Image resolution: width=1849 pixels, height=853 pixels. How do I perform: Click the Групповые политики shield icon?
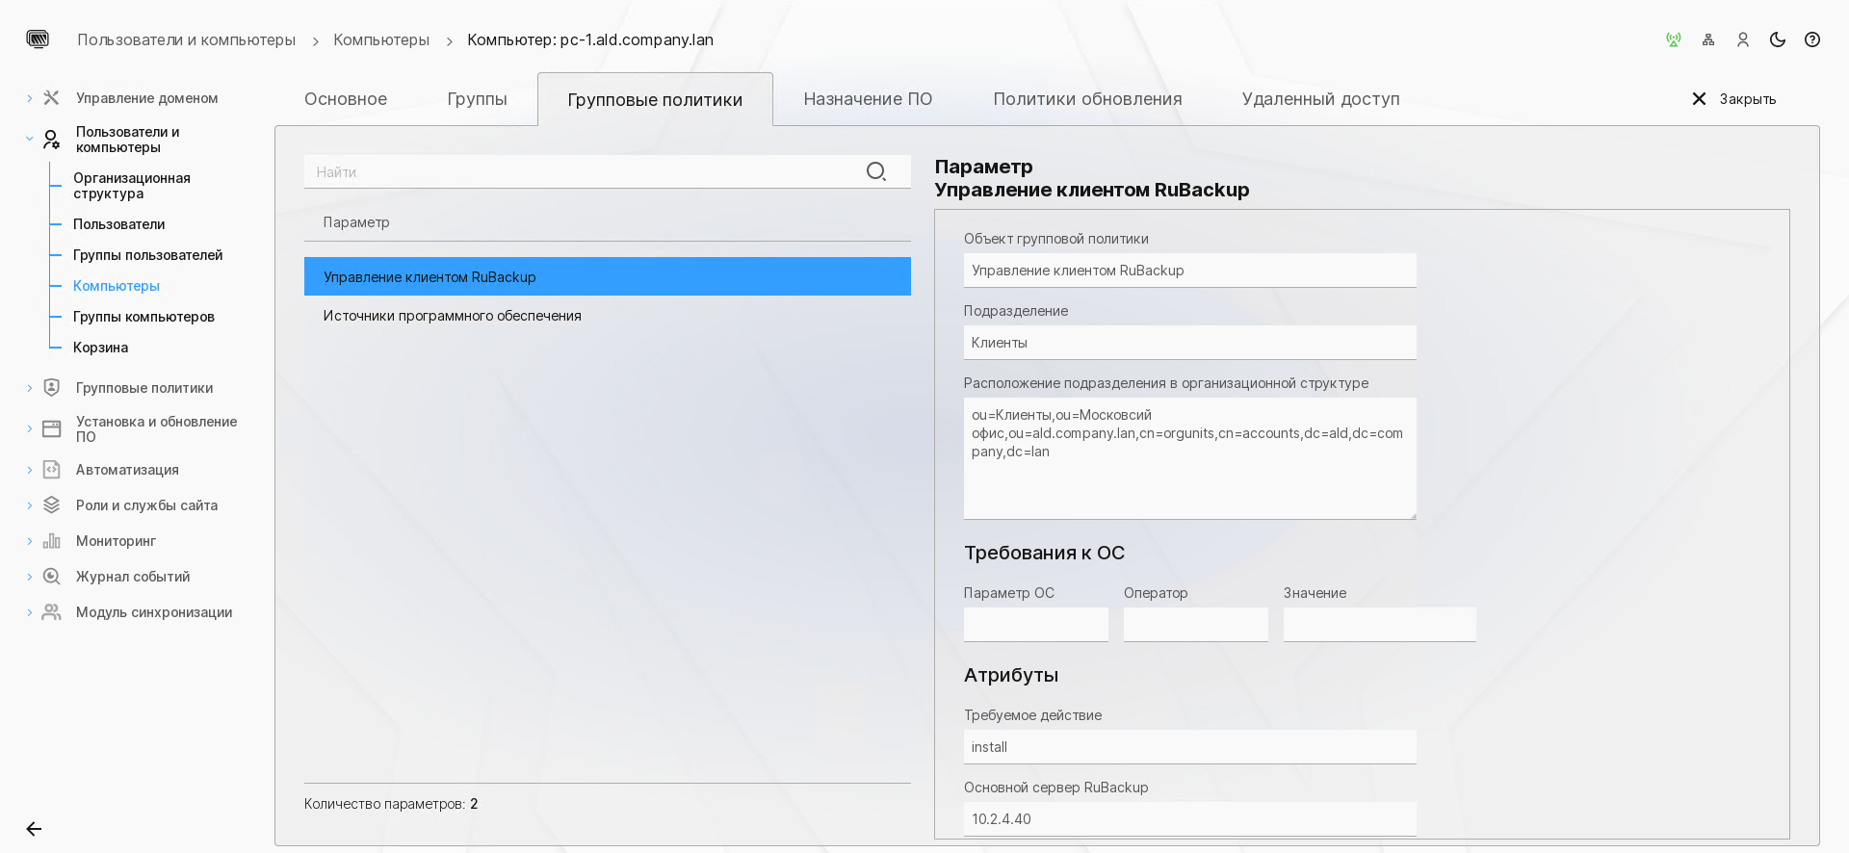click(52, 388)
